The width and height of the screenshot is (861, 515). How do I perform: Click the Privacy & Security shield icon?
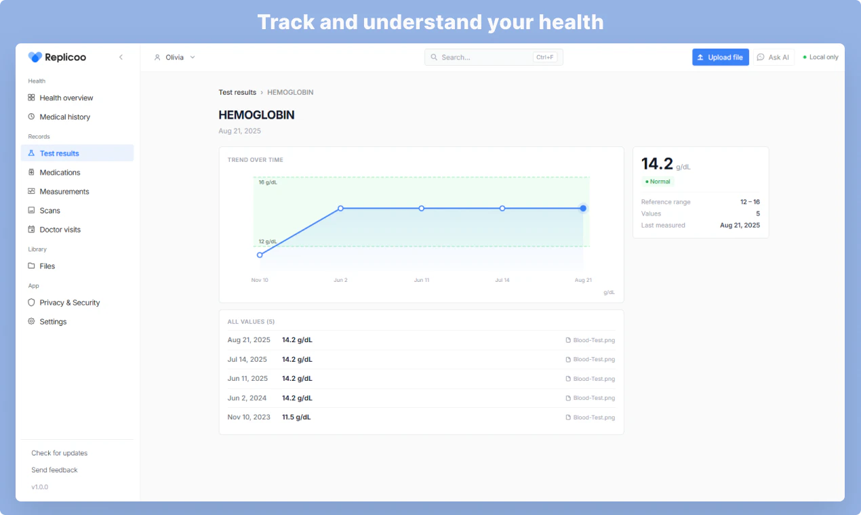coord(31,302)
